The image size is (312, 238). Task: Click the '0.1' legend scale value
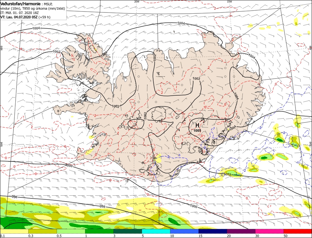pos(2,236)
